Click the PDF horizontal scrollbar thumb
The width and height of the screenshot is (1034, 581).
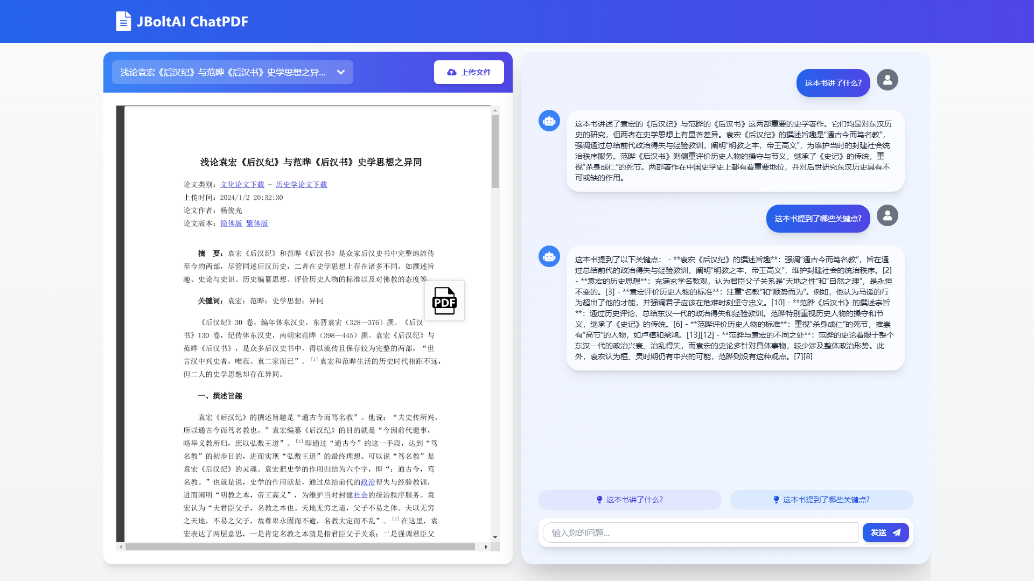[x=300, y=547]
